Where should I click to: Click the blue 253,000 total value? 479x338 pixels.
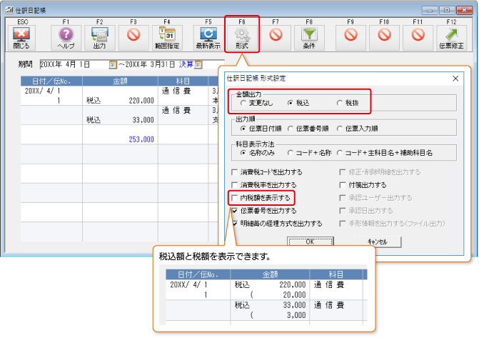[x=141, y=139]
